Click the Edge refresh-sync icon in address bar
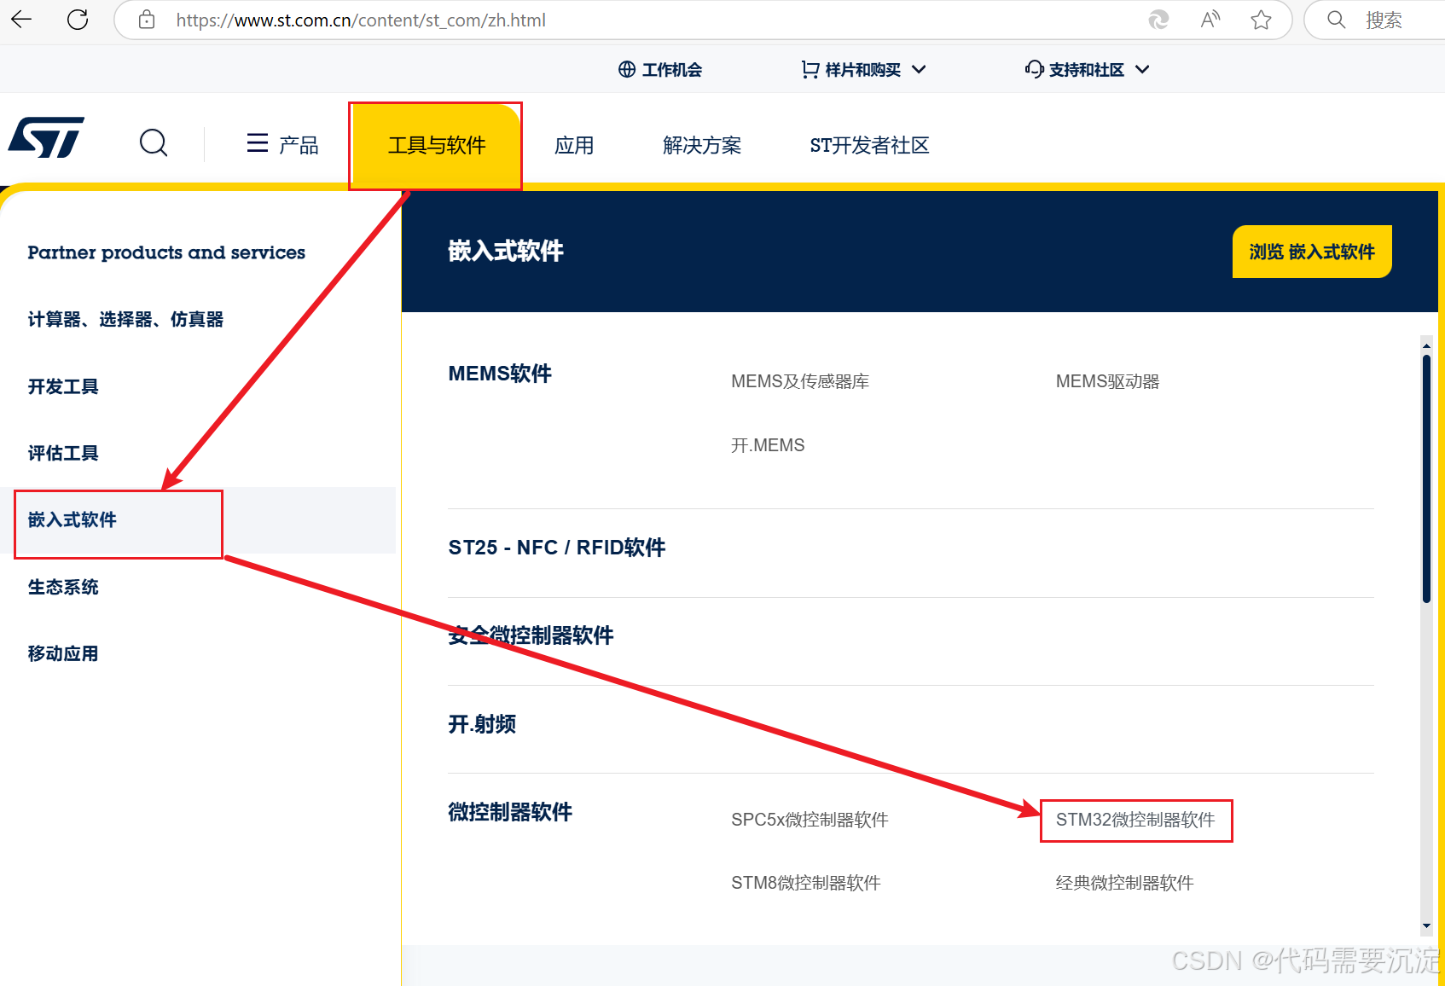 (x=1158, y=20)
